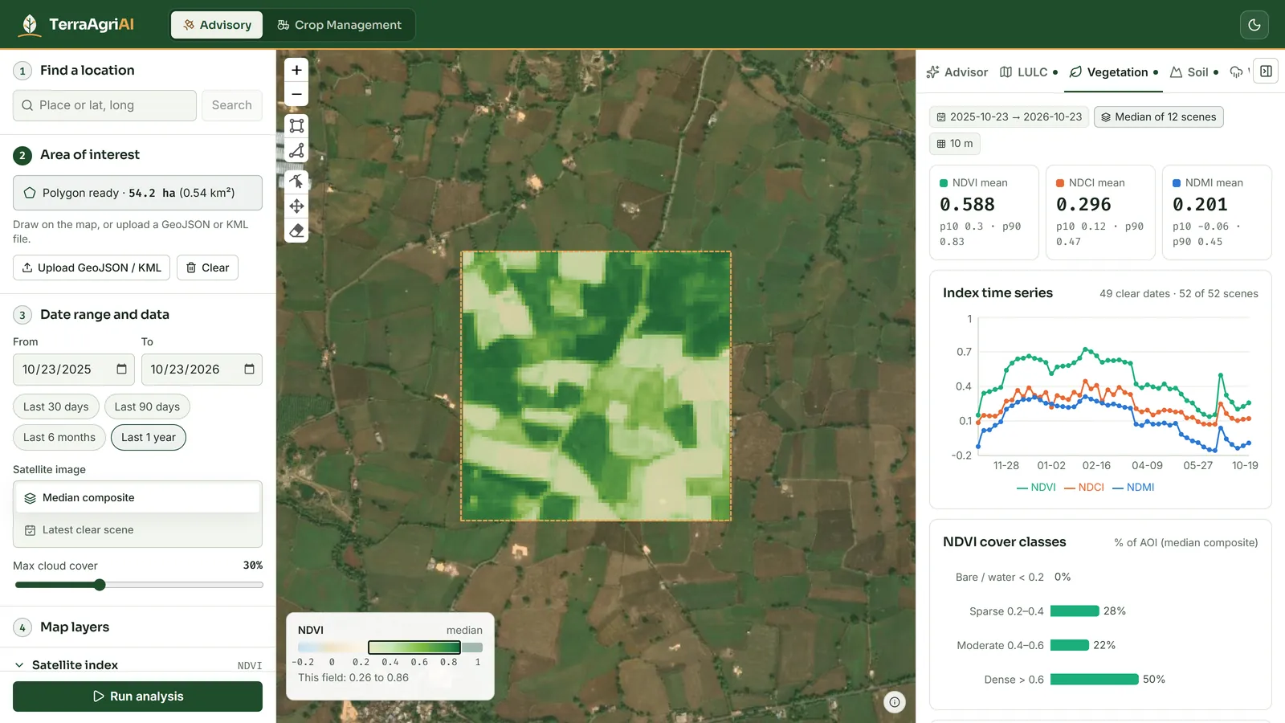Viewport: 1285px width, 723px height.
Task: Open the Vegetation results tab
Action: [1114, 72]
